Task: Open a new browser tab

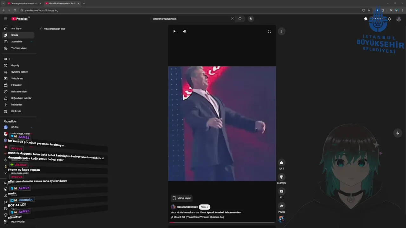Action: 84,3
